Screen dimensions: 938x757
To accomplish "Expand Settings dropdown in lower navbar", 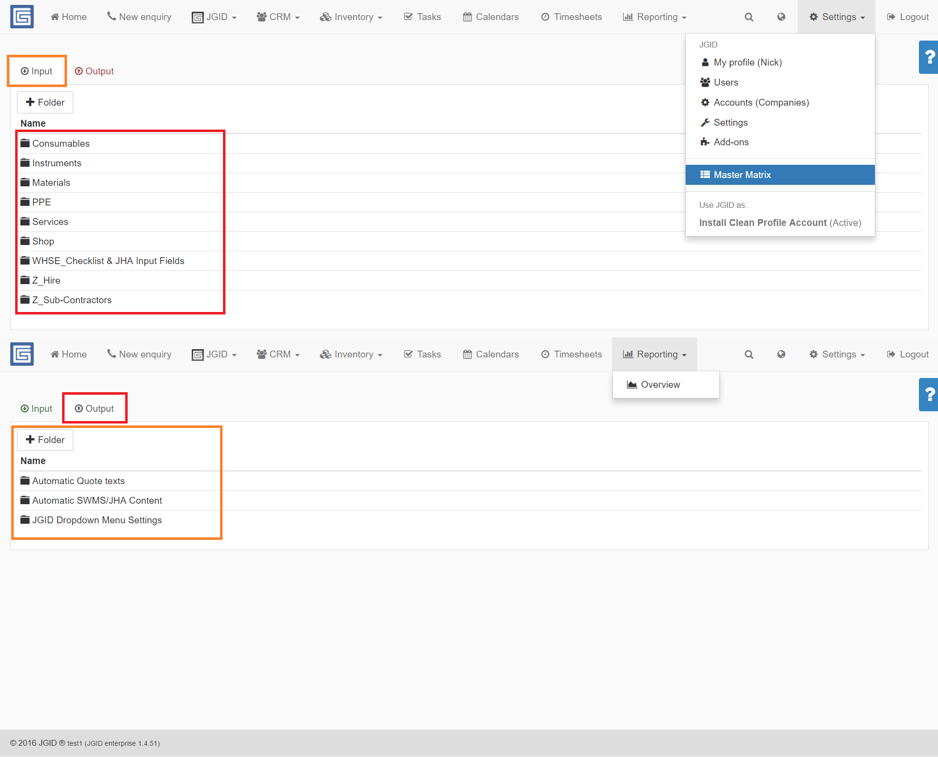I will coord(837,354).
